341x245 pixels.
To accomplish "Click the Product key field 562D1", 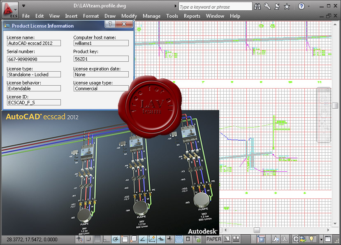I will [101, 59].
